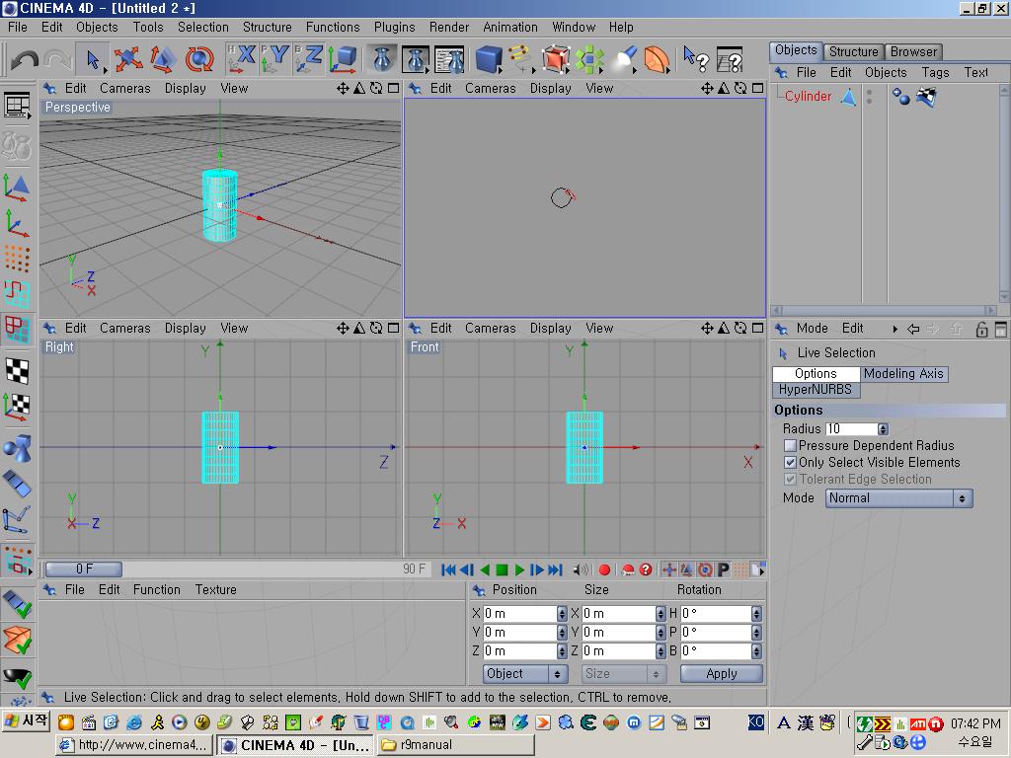This screenshot has width=1011, height=758.
Task: Switch to the Browser tab
Action: [913, 51]
